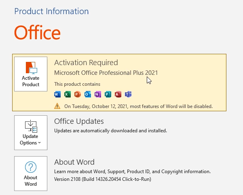This screenshot has width=243, height=195.
Task: Select the Activation Required heading
Action: coord(86,63)
